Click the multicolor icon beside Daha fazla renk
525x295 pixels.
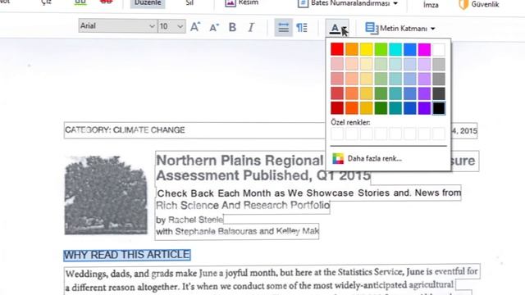click(338, 158)
